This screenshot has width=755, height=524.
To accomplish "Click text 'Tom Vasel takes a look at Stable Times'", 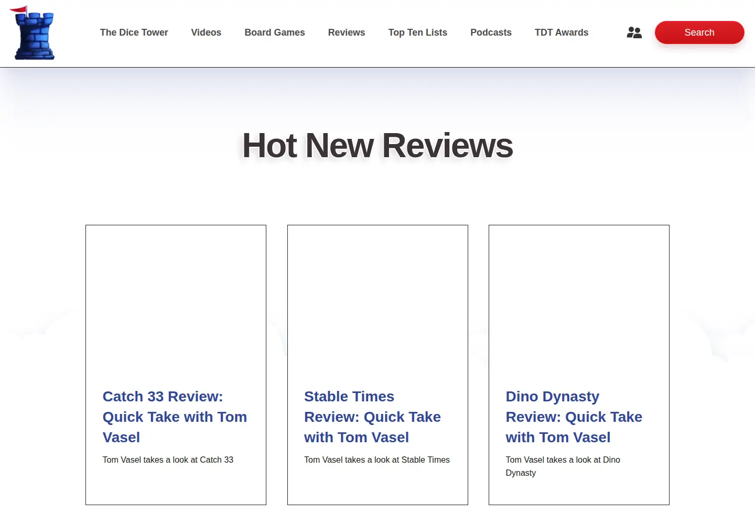I will [377, 460].
